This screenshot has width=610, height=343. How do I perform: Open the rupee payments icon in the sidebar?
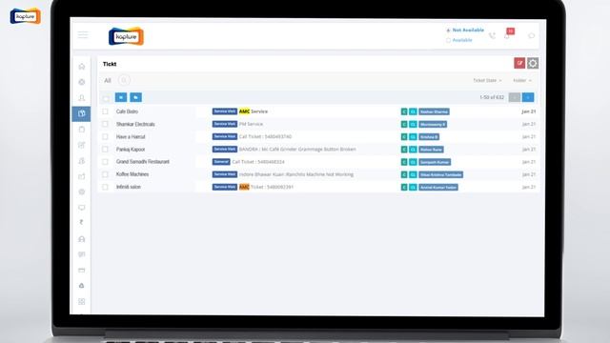tap(81, 222)
